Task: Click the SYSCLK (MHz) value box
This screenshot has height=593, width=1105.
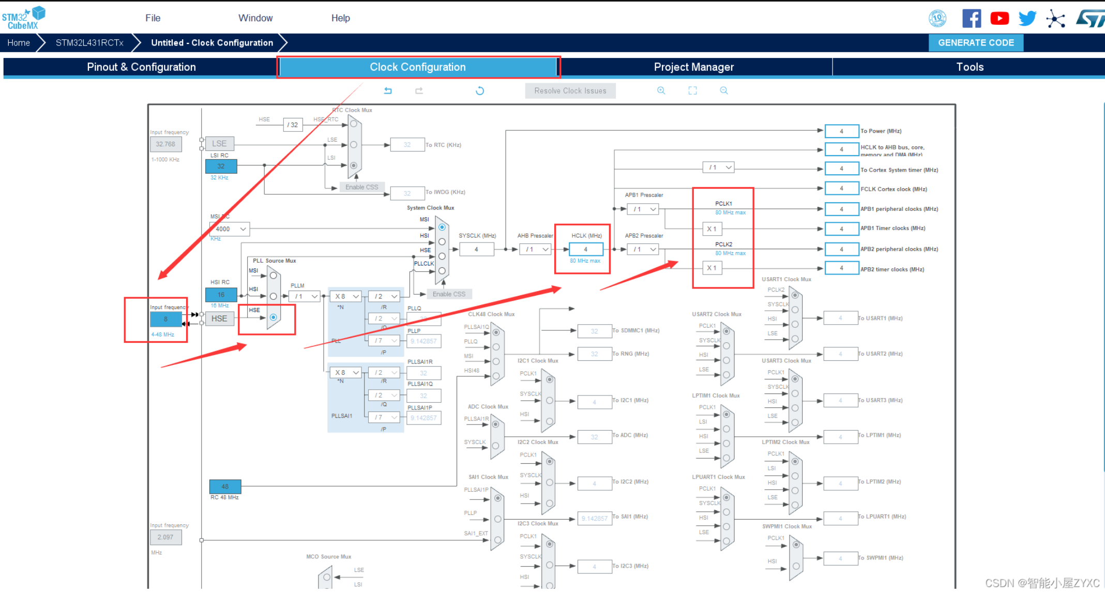Action: 476,249
